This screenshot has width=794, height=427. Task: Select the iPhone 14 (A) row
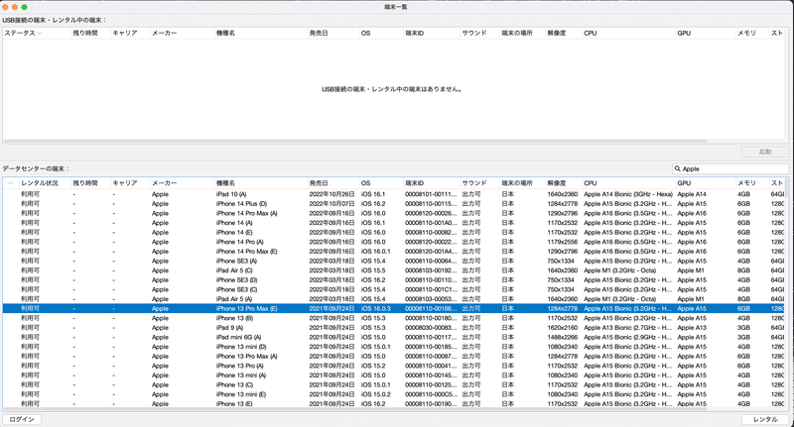[393, 223]
